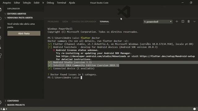
Task: Open the Ir menu
Action: pos(43,3)
